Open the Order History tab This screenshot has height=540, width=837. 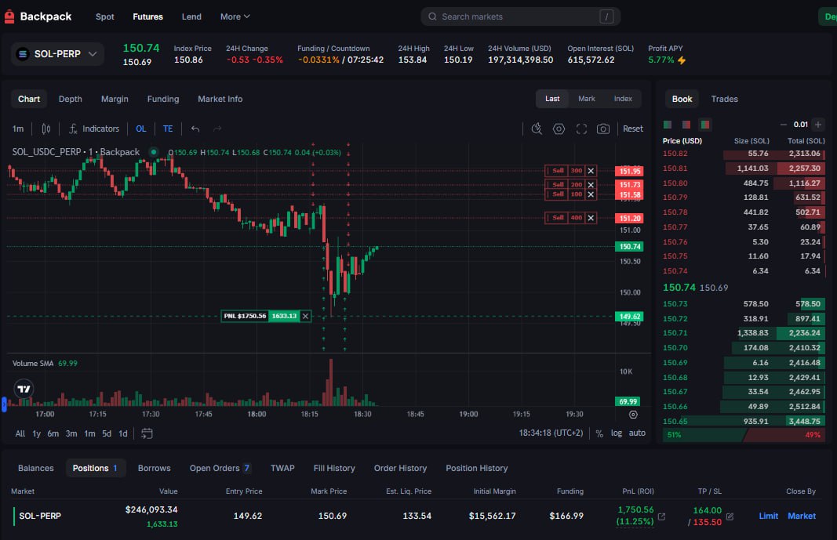400,468
